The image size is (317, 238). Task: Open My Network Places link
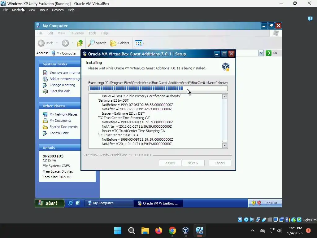[60, 114]
